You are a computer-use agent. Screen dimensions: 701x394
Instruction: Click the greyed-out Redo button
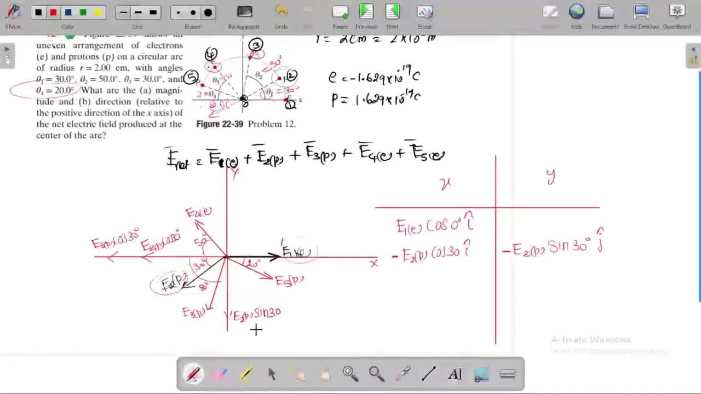[308, 15]
